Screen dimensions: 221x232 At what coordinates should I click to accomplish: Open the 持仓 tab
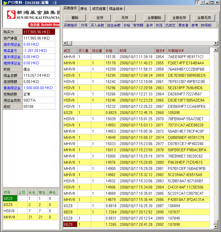(x=84, y=8)
